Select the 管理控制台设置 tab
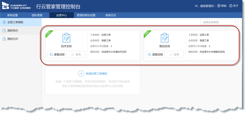The image size is (245, 114). pos(86,15)
